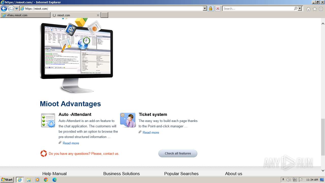Click the Help Manual footer heading
325x183 pixels.
click(x=55, y=174)
